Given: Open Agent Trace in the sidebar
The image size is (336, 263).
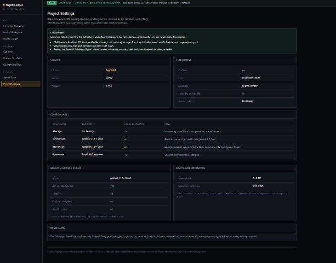Looking at the screenshot, I should pos(10,78).
